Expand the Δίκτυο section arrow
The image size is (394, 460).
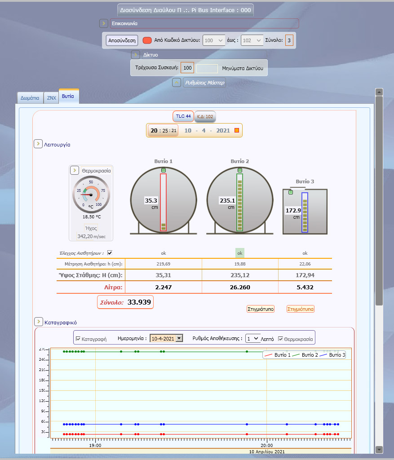point(136,54)
